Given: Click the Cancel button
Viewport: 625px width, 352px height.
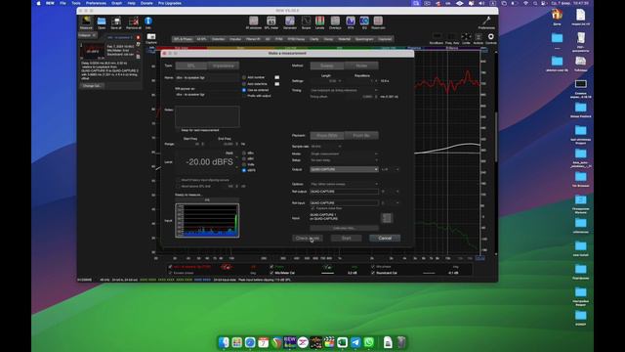Looking at the screenshot, I should (x=385, y=239).
